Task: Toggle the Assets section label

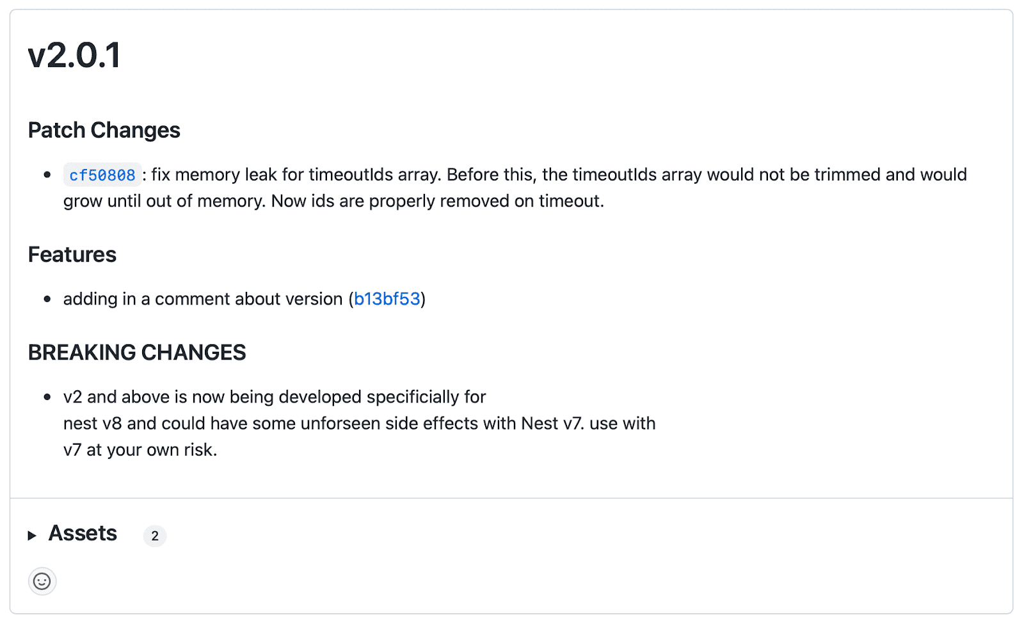Action: coord(83,534)
